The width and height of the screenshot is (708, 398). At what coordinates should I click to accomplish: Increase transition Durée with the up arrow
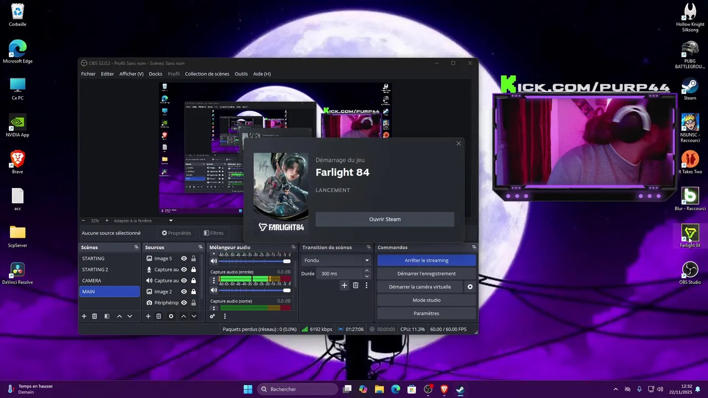click(x=367, y=271)
